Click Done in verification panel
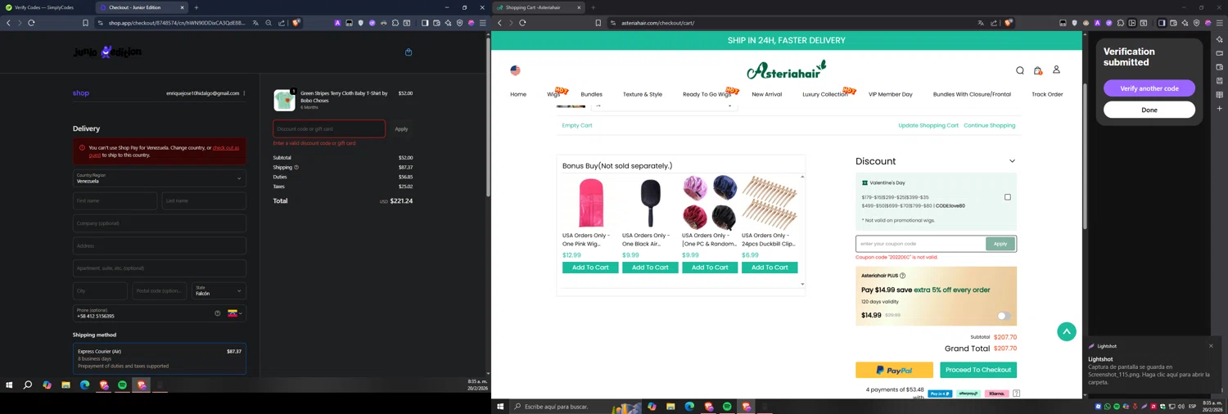The width and height of the screenshot is (1228, 414). 1149,110
